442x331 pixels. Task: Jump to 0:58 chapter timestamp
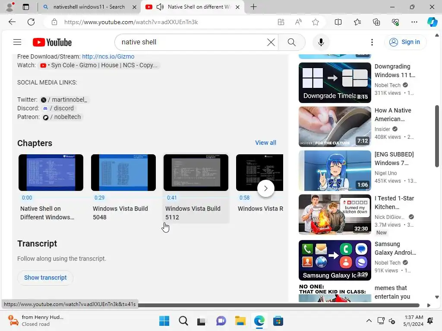point(244,197)
